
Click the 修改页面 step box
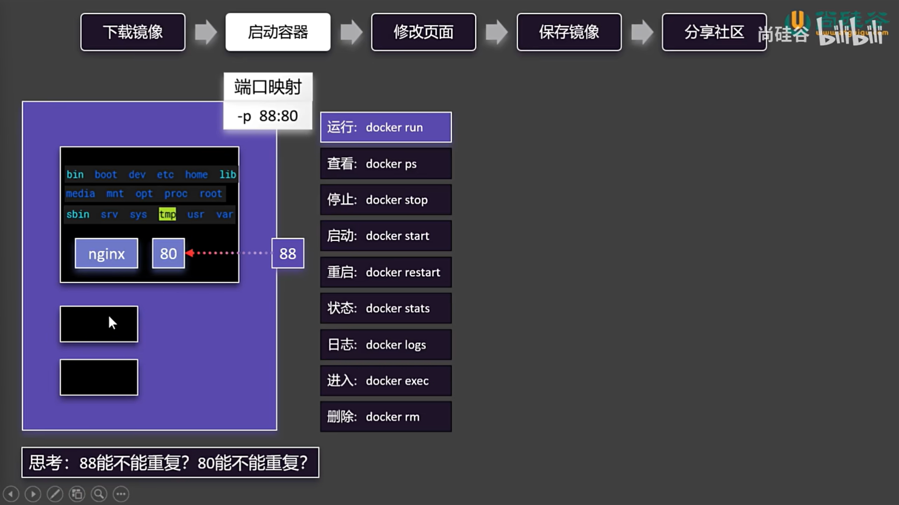click(x=423, y=32)
